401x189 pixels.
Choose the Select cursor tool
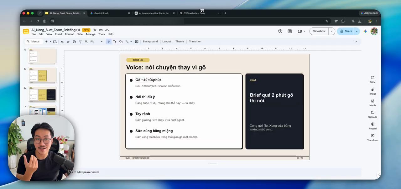(108, 41)
